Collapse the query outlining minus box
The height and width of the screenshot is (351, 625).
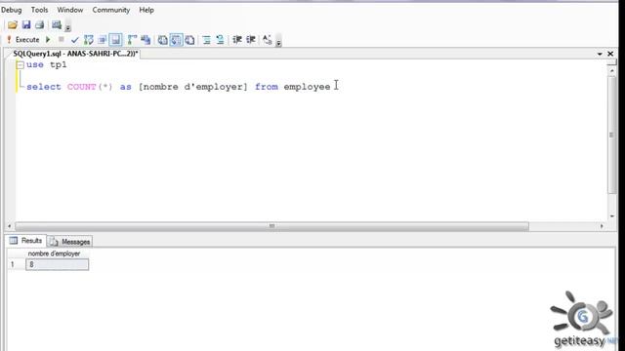[x=21, y=65]
